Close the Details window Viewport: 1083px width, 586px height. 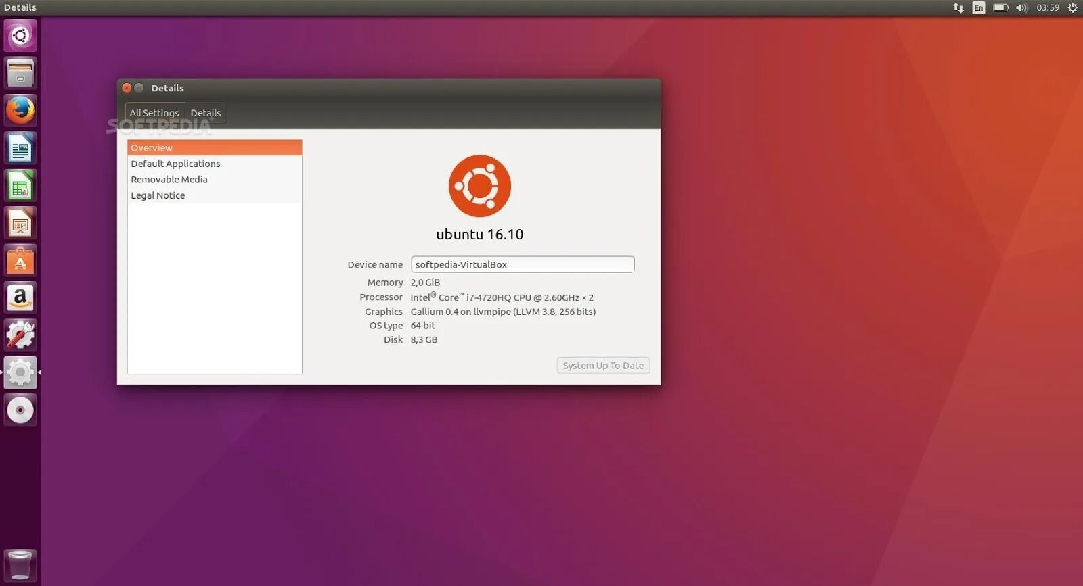127,88
